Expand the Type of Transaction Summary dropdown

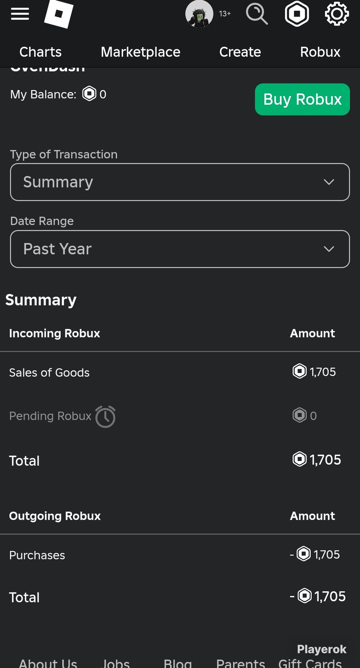pyautogui.click(x=180, y=182)
